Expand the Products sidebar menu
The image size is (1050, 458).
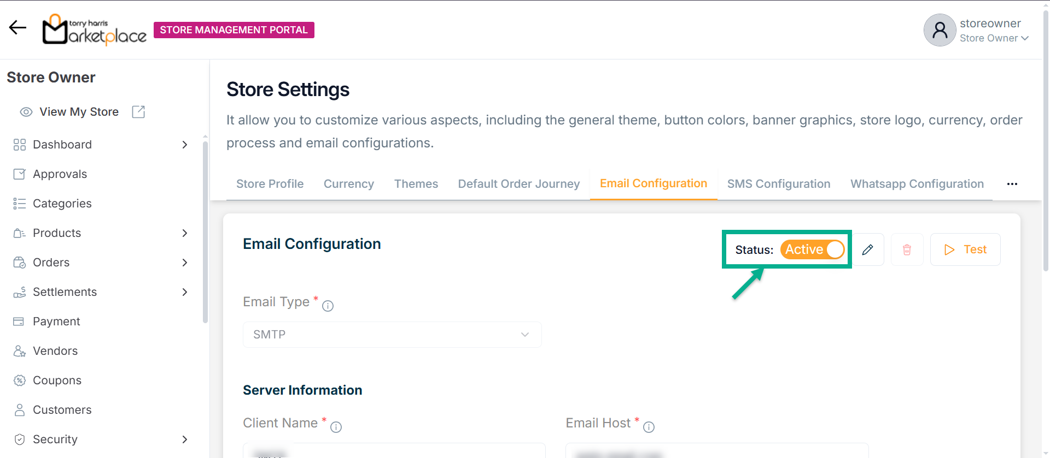click(184, 233)
